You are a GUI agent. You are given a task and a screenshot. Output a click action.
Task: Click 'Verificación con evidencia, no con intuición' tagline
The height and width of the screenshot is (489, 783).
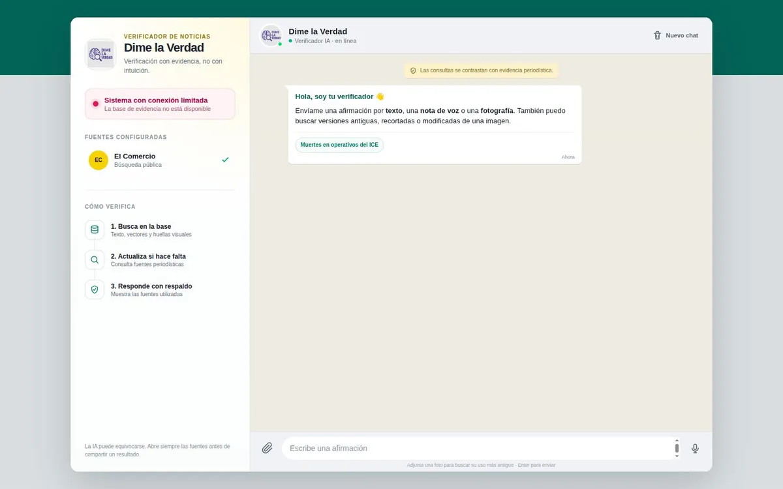[173, 66]
